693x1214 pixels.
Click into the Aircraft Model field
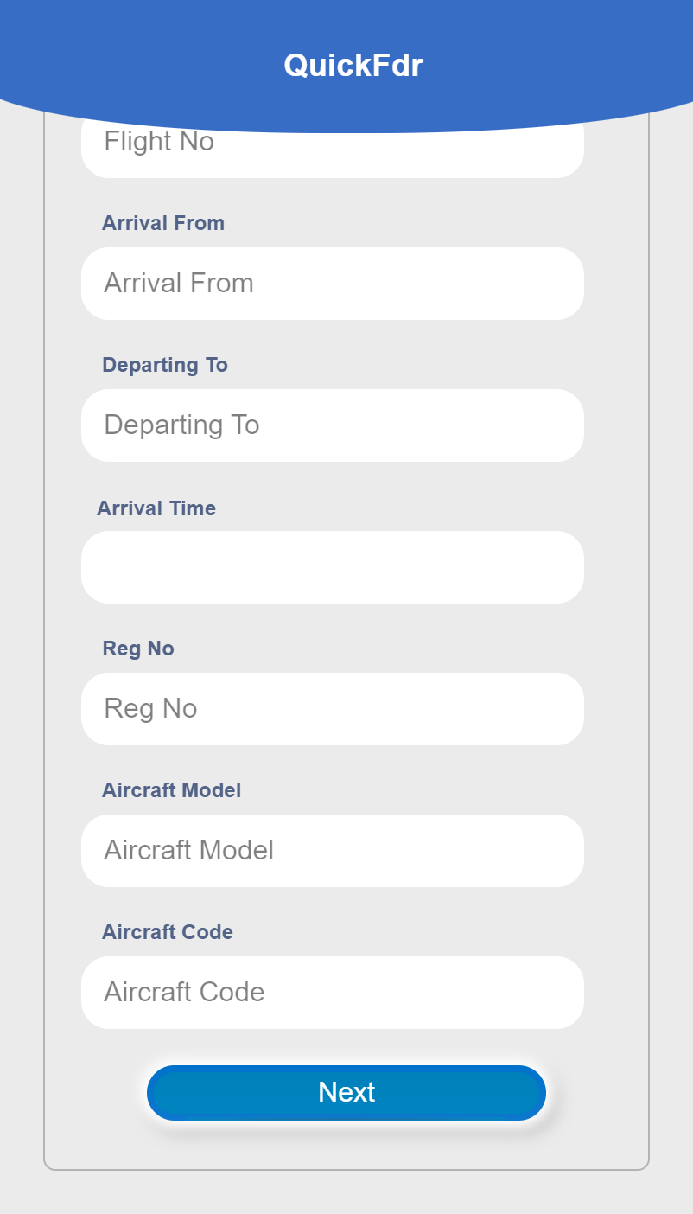333,851
